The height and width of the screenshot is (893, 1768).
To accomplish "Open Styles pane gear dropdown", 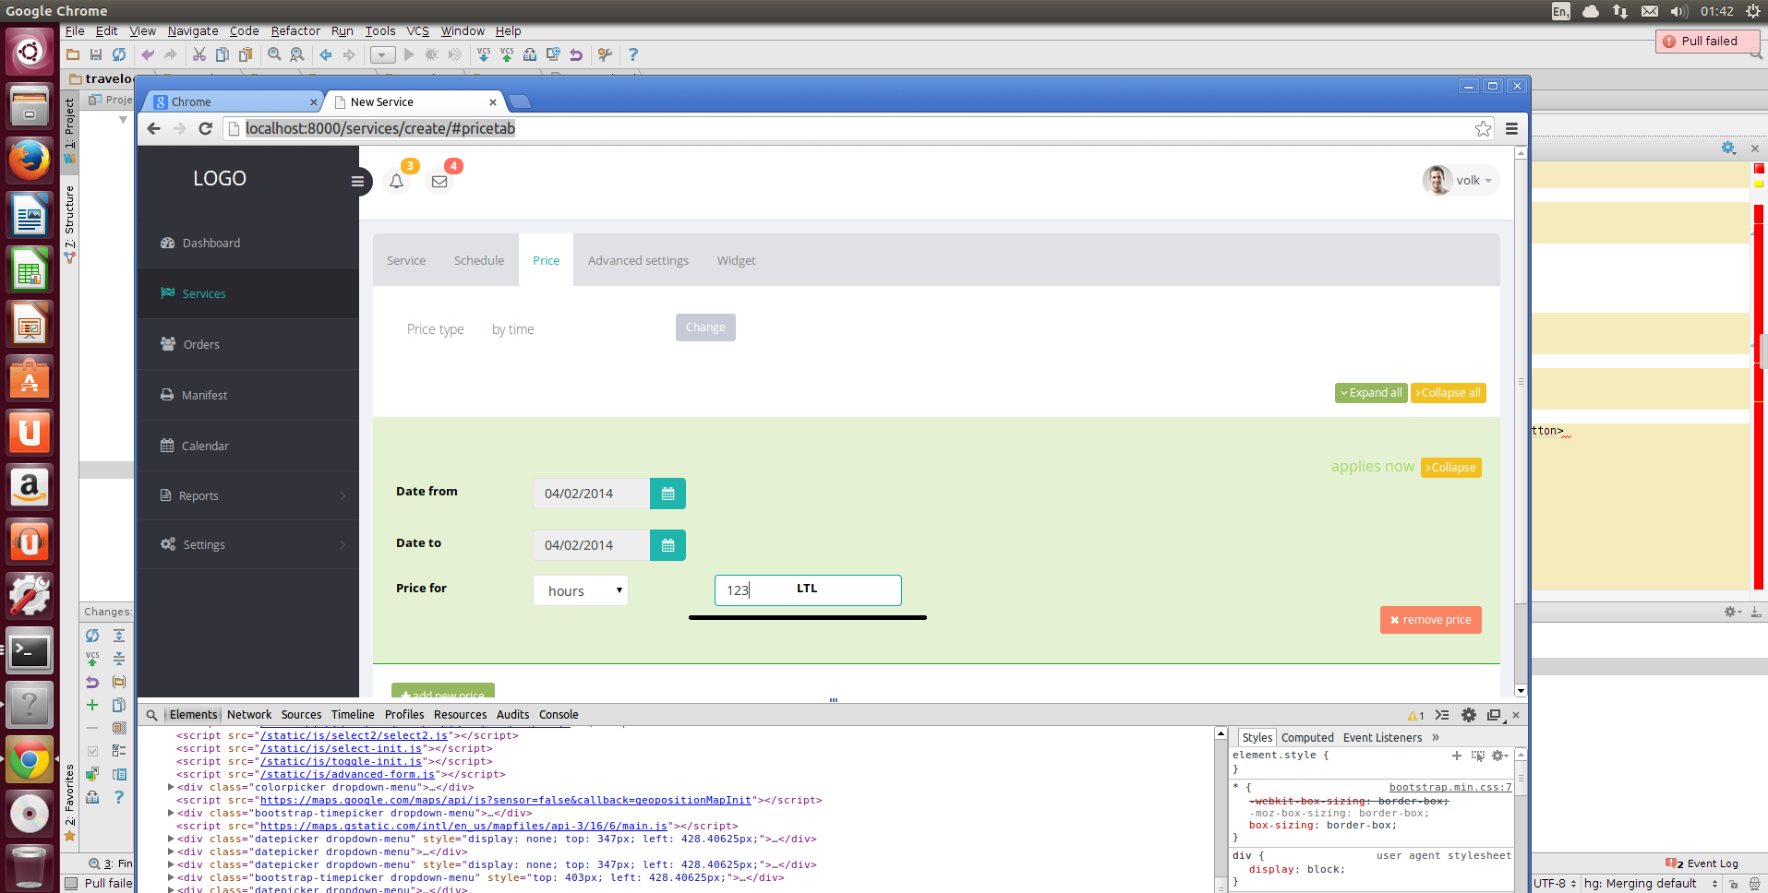I will pos(1499,756).
